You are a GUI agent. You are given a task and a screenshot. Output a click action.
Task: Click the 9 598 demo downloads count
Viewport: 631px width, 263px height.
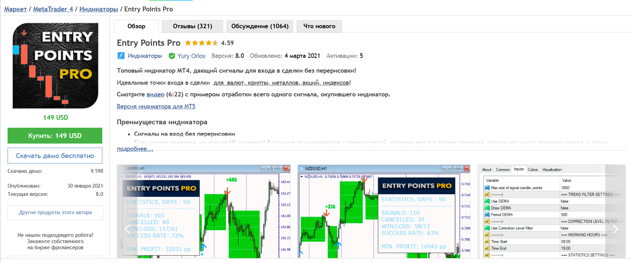click(x=97, y=171)
